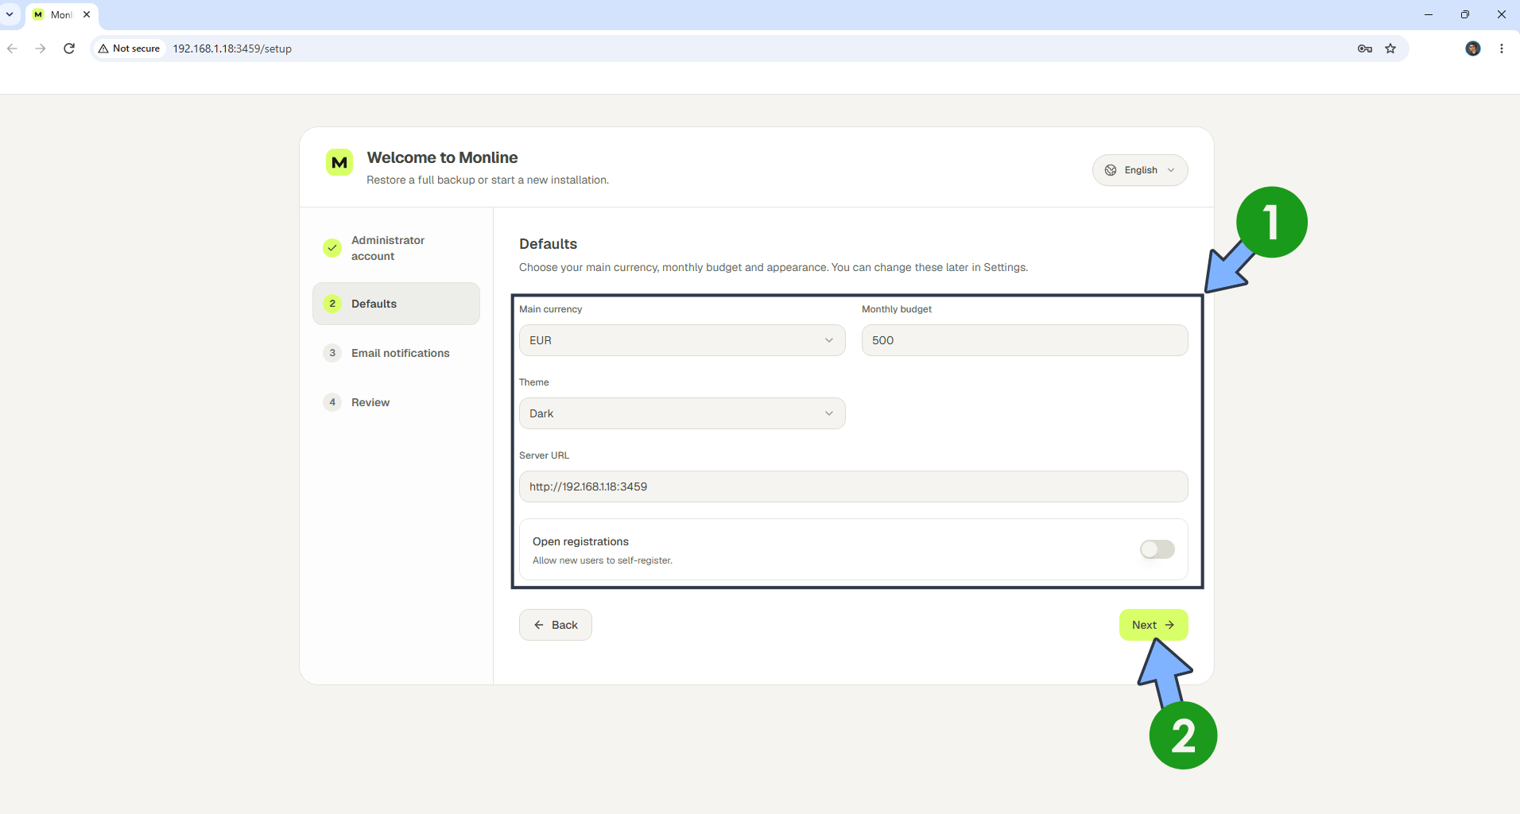Open the Review step
The image size is (1520, 814).
(396, 402)
